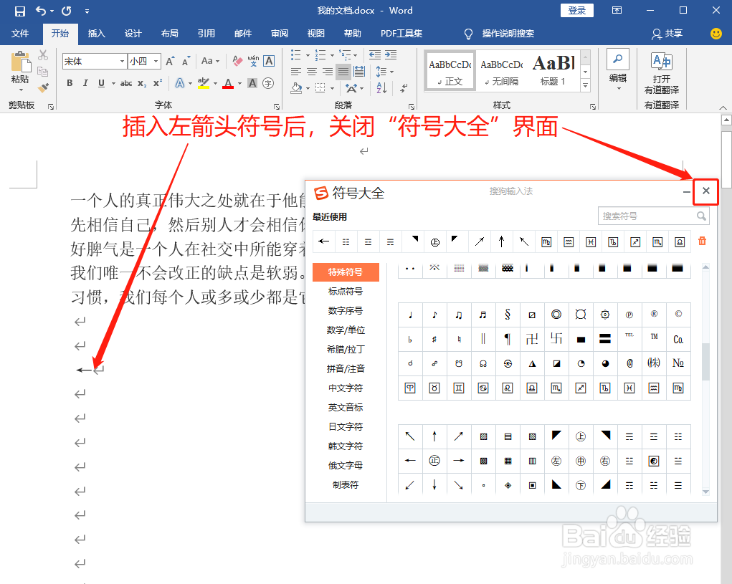Apply numbered list formatting
732x584 pixels.
point(320,55)
